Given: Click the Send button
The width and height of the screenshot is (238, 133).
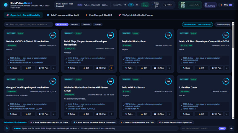Looking at the screenshot, I should pos(222,128).
